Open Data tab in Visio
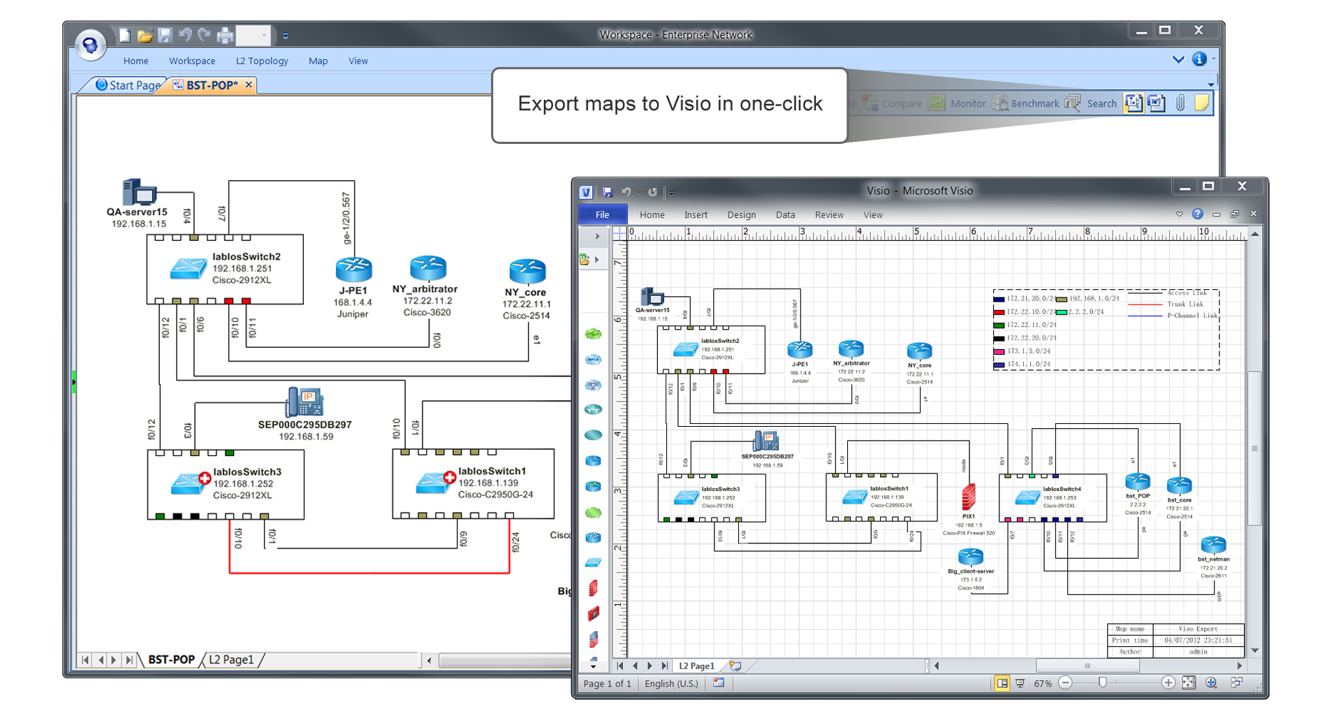The width and height of the screenshot is (1341, 725). pos(785,215)
